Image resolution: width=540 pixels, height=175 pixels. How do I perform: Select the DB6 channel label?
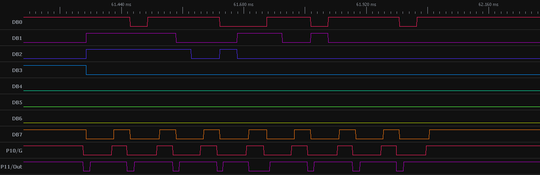pyautogui.click(x=17, y=119)
